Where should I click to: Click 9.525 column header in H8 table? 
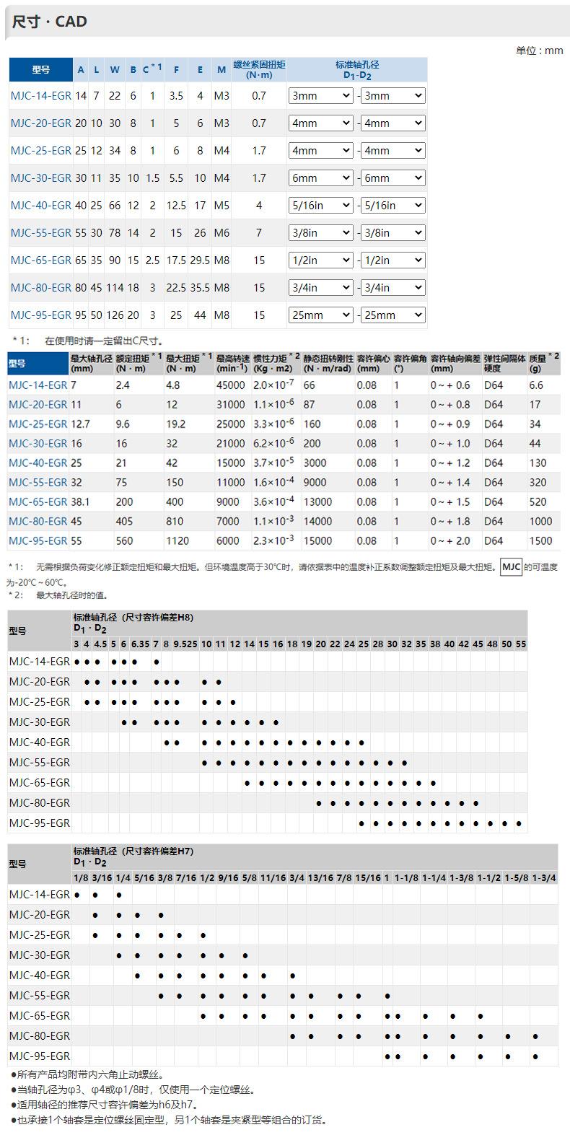click(185, 644)
